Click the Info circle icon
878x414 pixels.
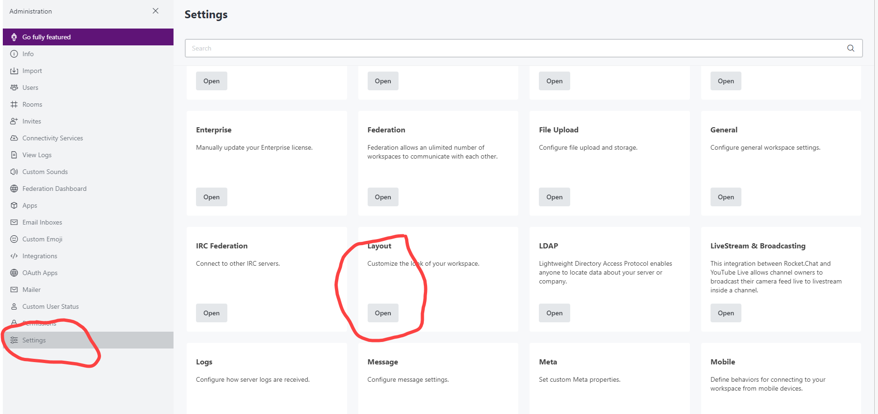coord(14,54)
